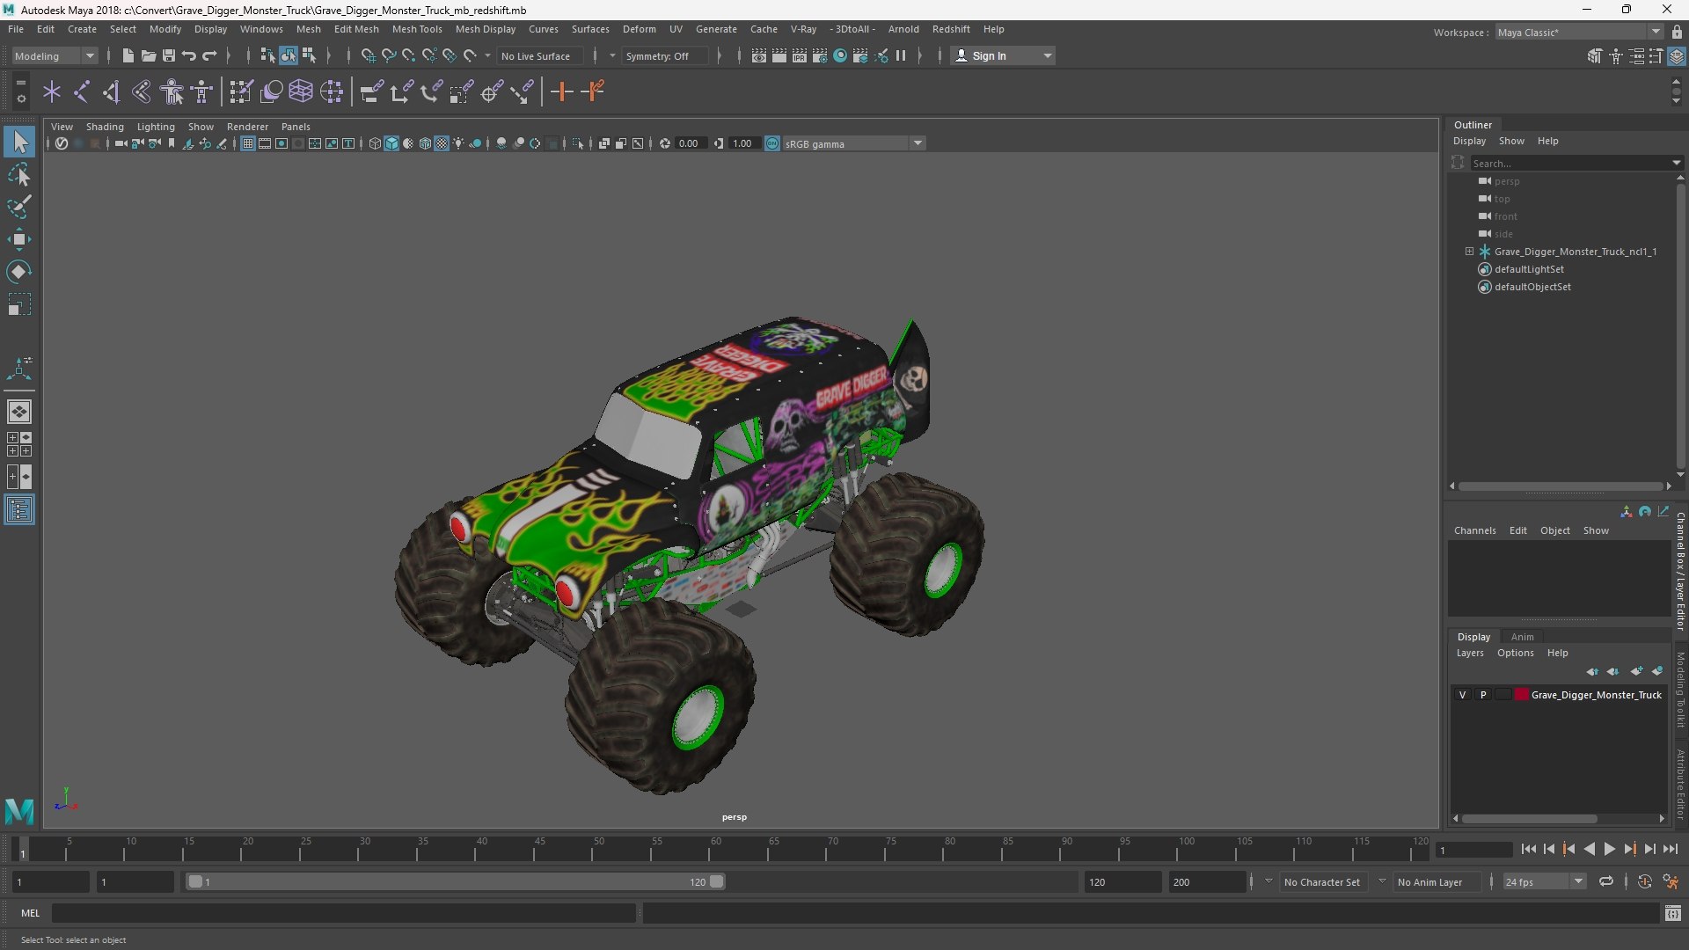Viewport: 1689px width, 950px height.
Task: Expand Grave_Digger_Monster_Truck_ncl1_1 node in Outliner
Action: tap(1468, 252)
